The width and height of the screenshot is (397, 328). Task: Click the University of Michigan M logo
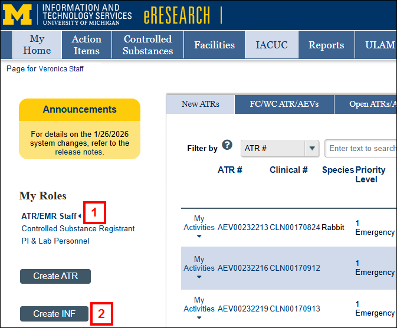17,14
